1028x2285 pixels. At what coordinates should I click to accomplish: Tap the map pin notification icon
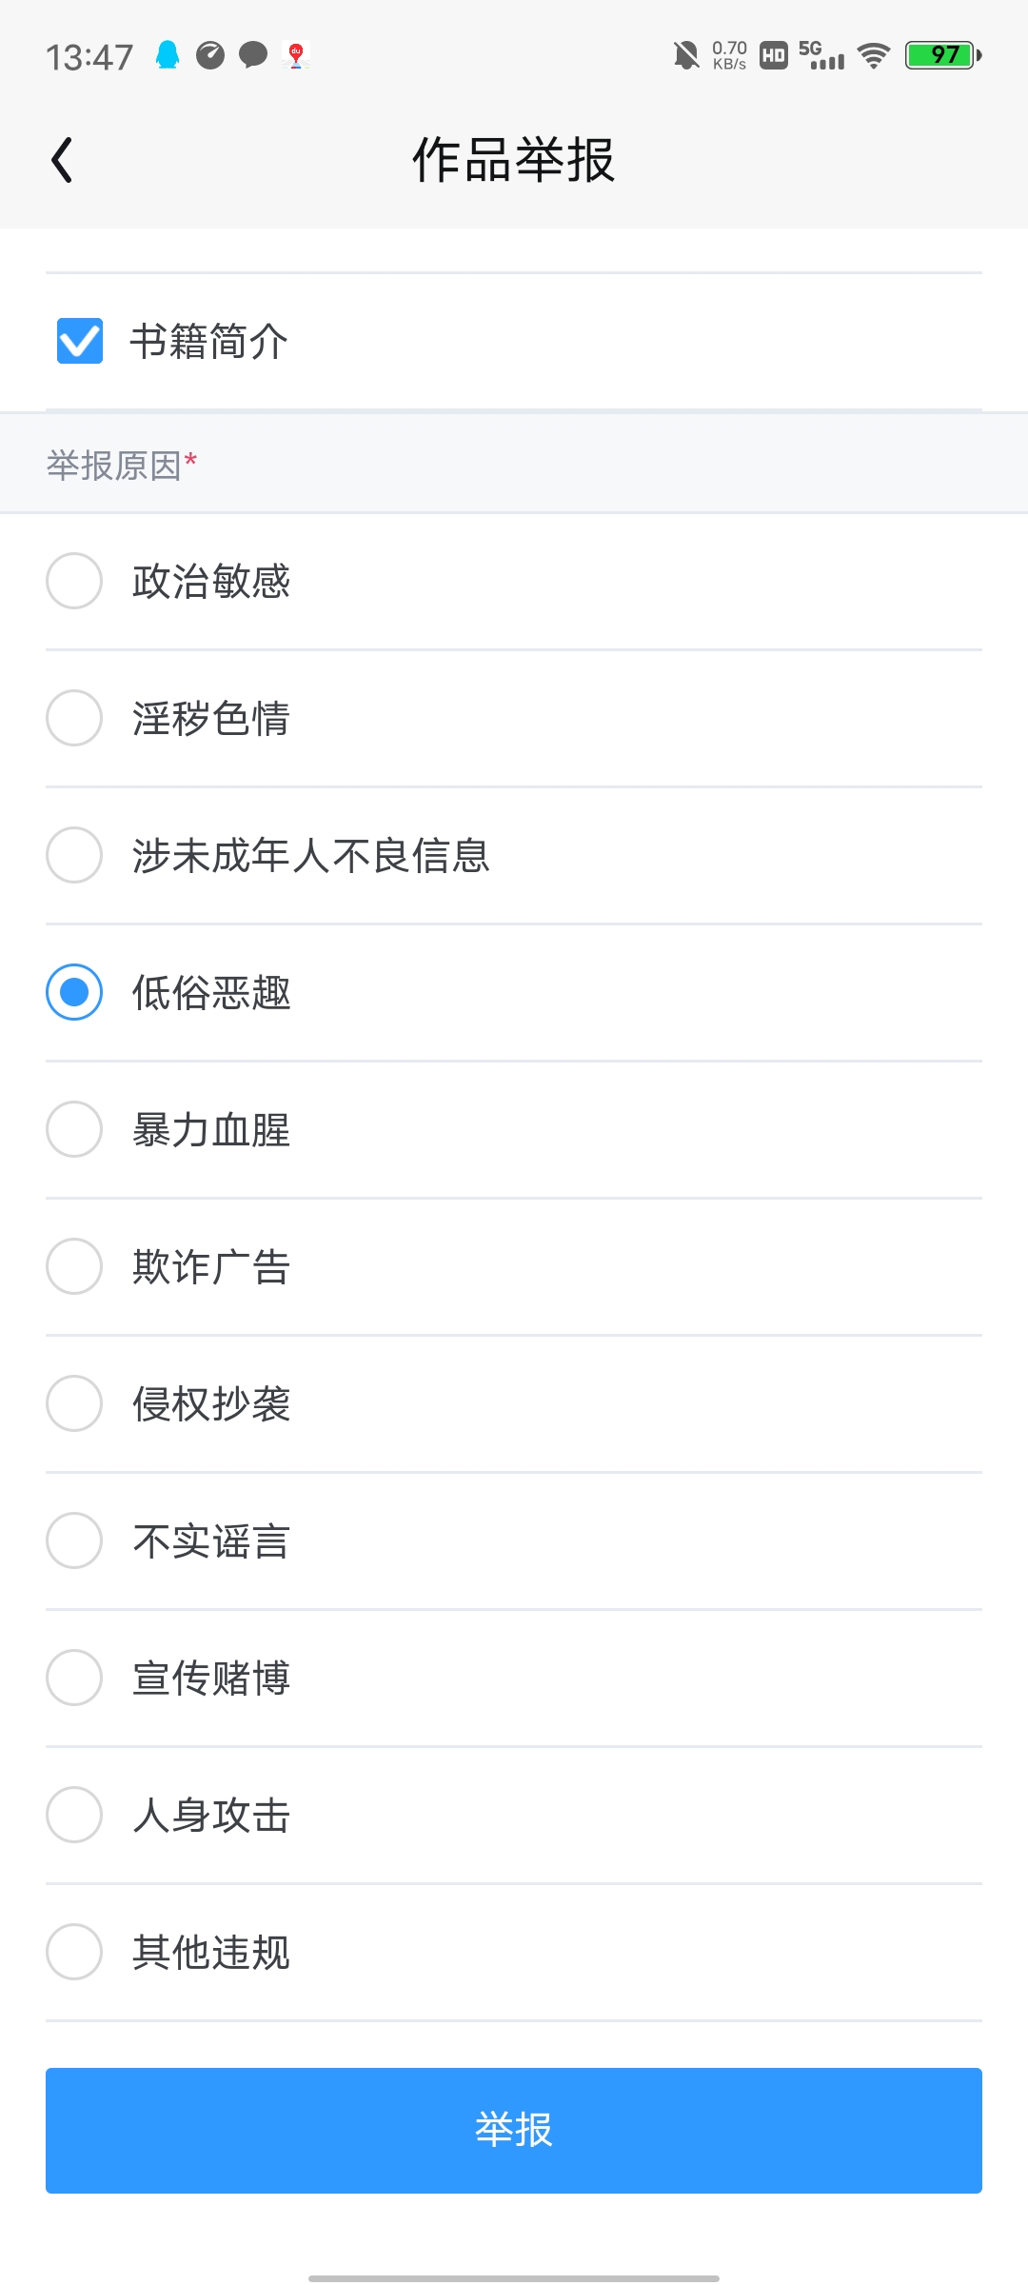[296, 56]
